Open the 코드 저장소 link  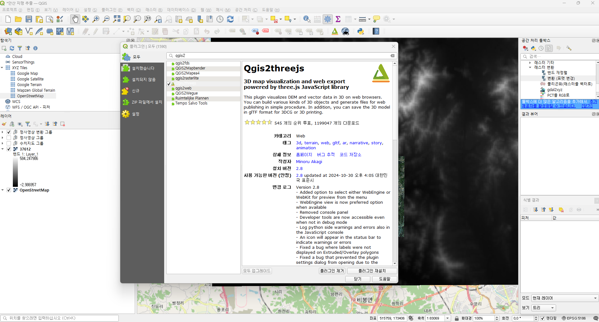pyautogui.click(x=350, y=155)
